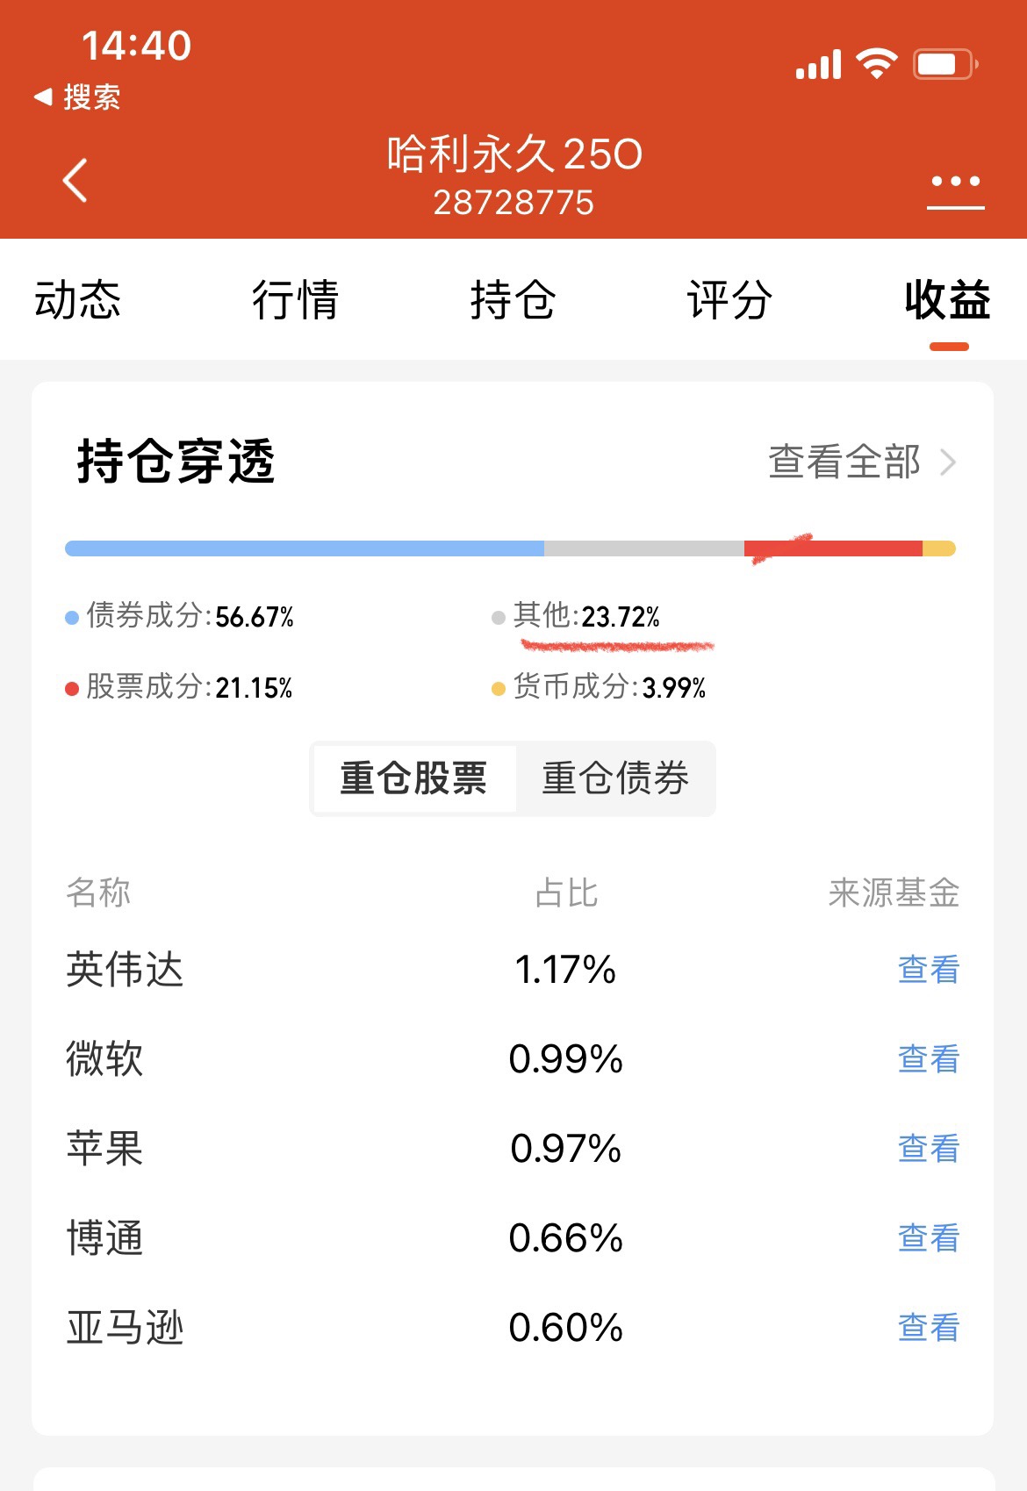Switch to the 动态 tab
This screenshot has height=1491, width=1027.
pyautogui.click(x=77, y=300)
